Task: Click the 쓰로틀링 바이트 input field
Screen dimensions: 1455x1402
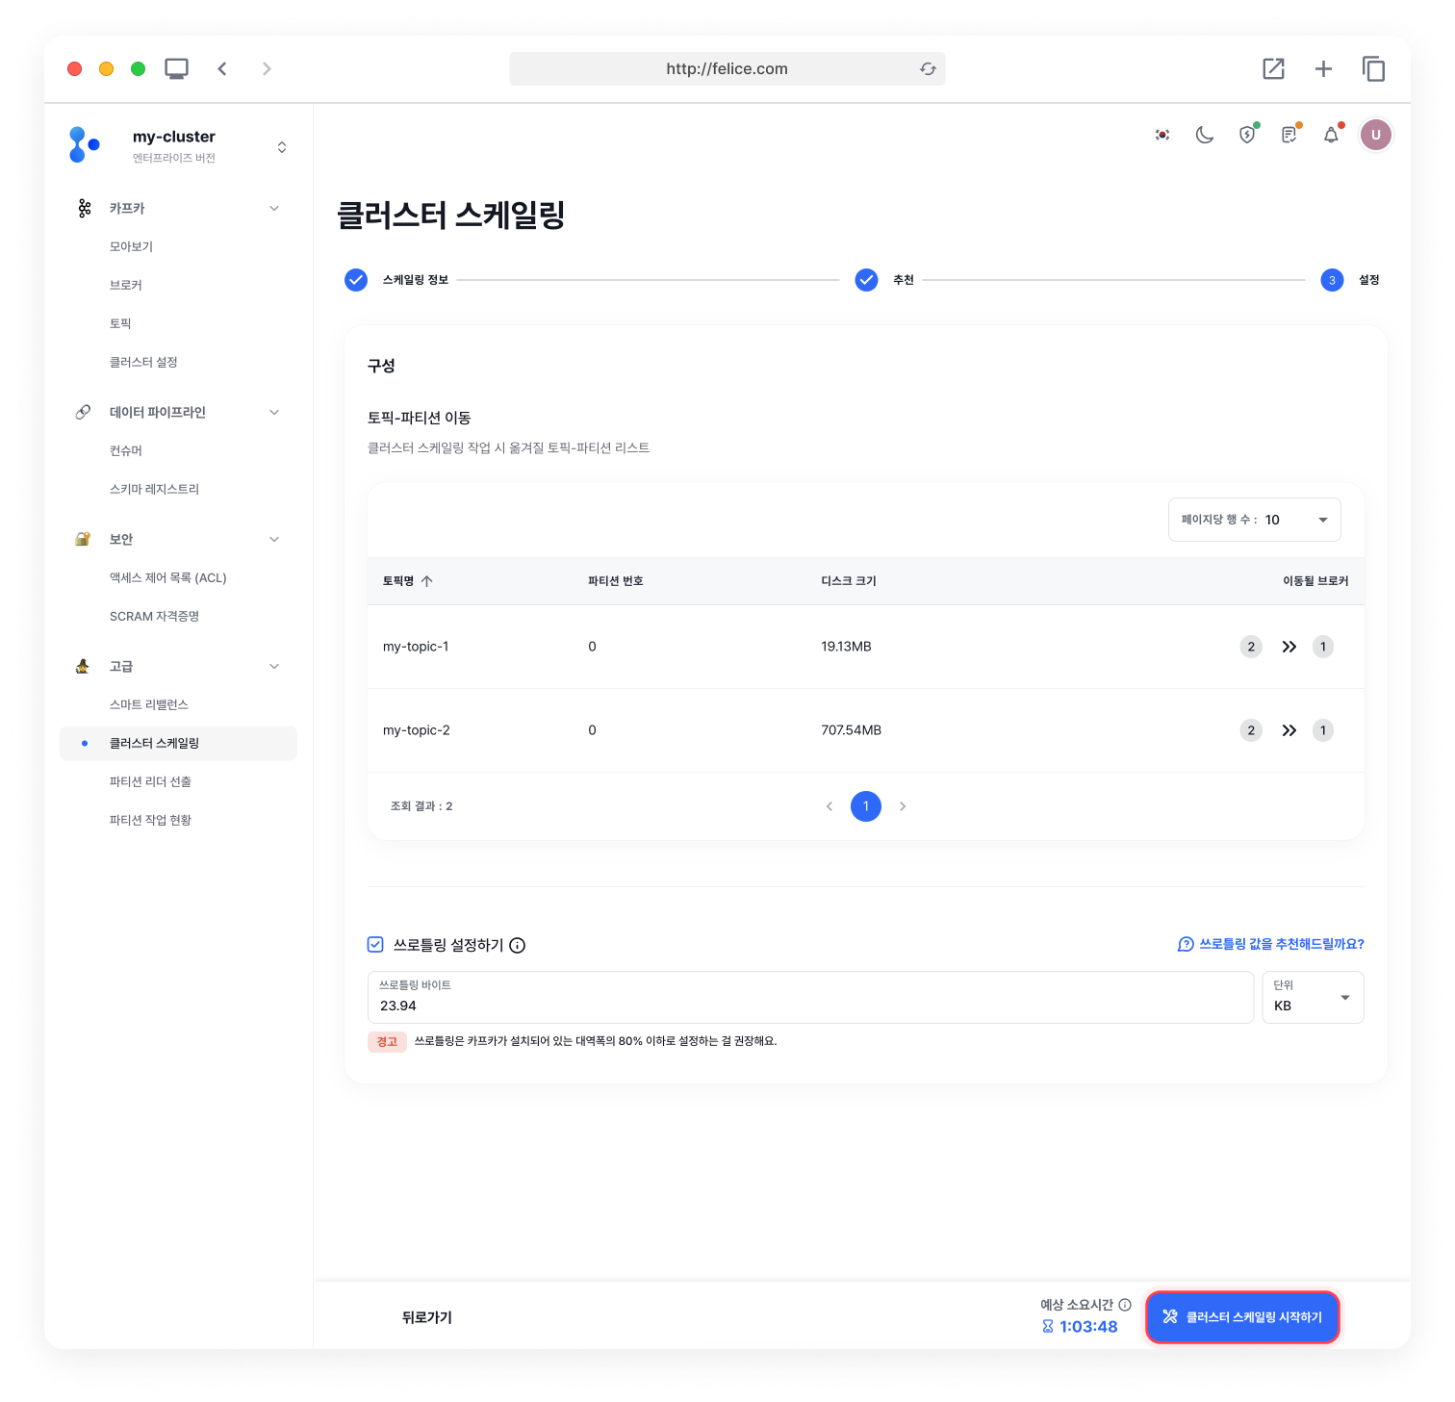Action: (810, 997)
